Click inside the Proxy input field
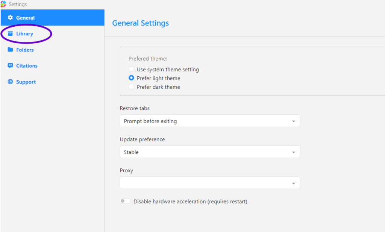Screen dimensions: 385x232 pyautogui.click(x=203, y=183)
